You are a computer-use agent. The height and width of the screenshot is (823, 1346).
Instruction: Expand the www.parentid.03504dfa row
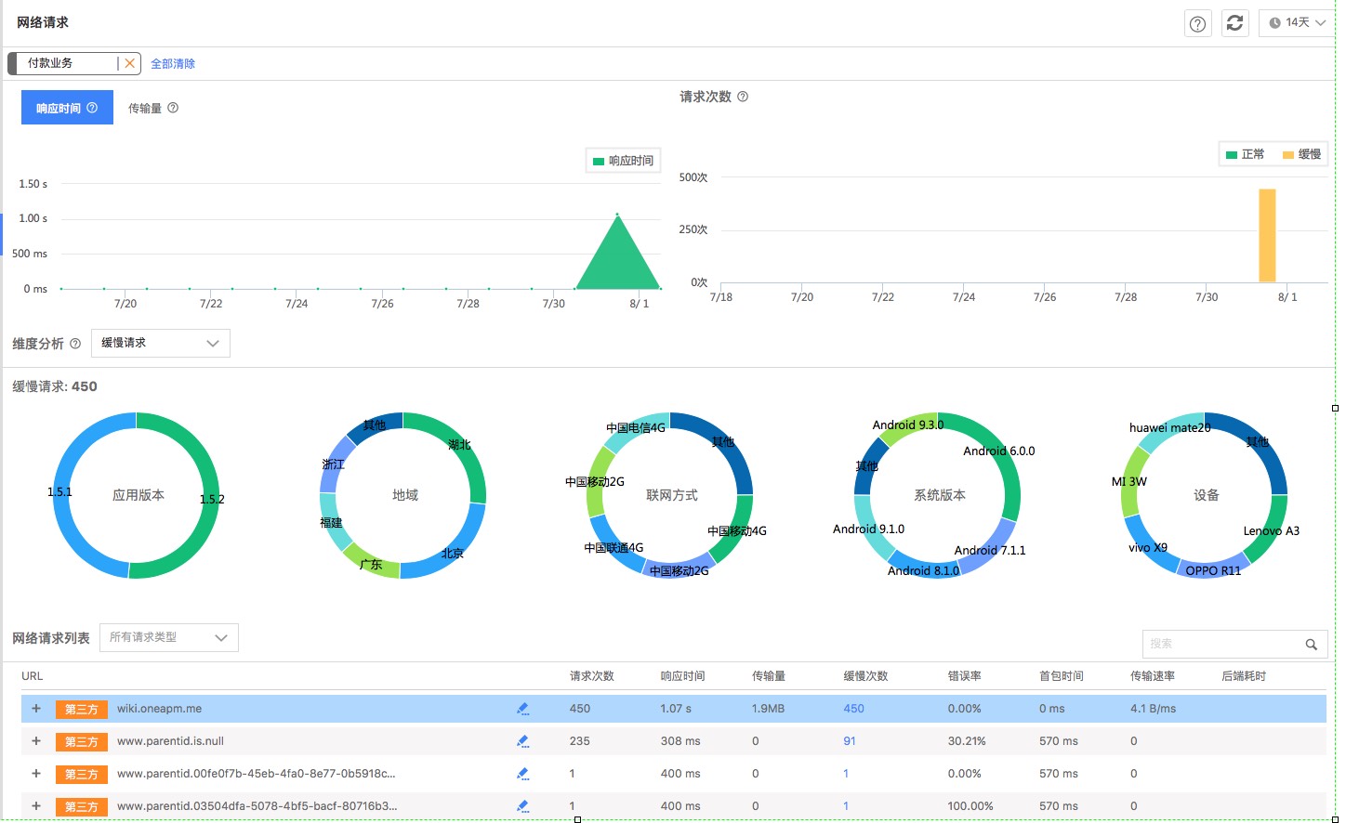click(x=36, y=806)
